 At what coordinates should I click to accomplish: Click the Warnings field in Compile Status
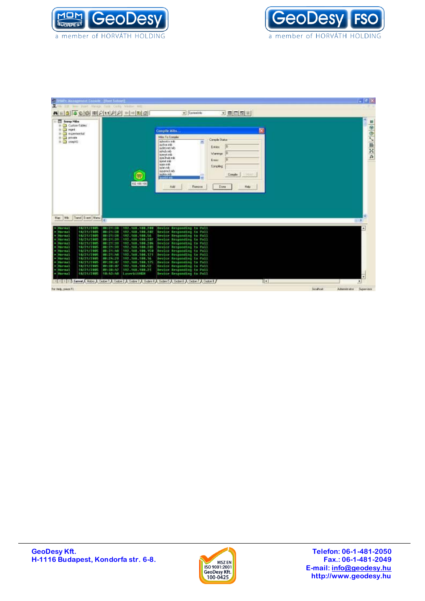(x=242, y=153)
